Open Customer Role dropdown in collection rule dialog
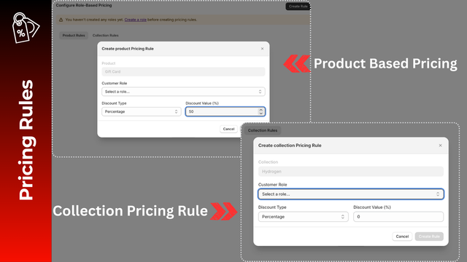The height and width of the screenshot is (262, 467). coord(351,194)
